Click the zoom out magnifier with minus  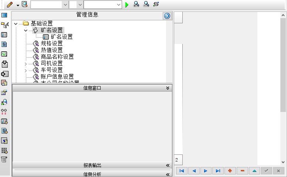(x=146, y=4)
